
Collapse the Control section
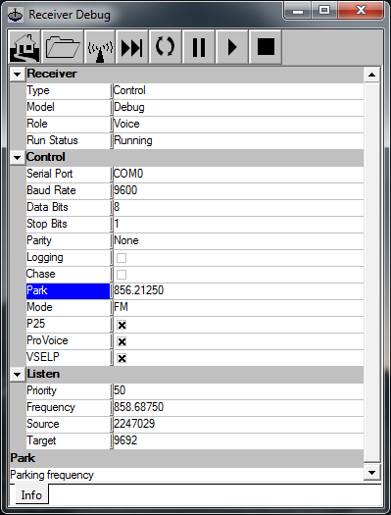(x=18, y=158)
